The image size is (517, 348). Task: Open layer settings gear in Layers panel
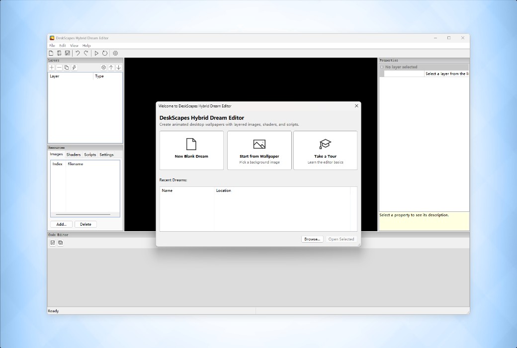103,67
